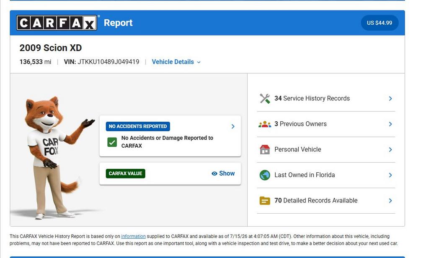Click the green No Accidents checkmark

coord(112,142)
